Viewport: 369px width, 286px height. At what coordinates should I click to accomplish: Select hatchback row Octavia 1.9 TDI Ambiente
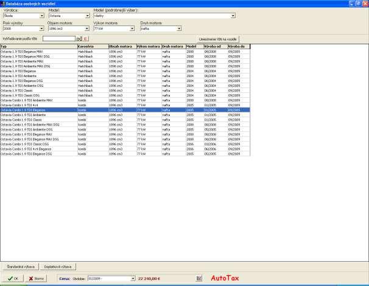(x=125, y=76)
